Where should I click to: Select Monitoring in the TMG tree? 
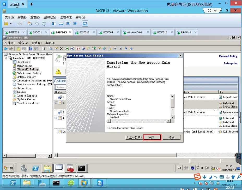[x=25, y=66]
